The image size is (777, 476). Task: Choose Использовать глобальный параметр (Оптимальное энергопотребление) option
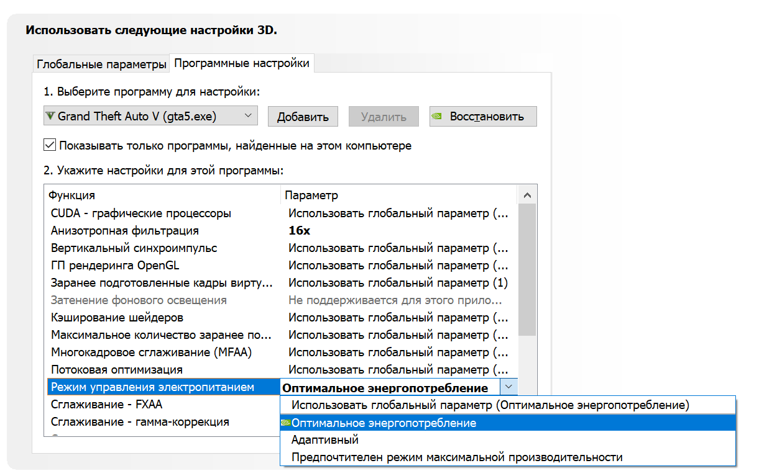(508, 405)
